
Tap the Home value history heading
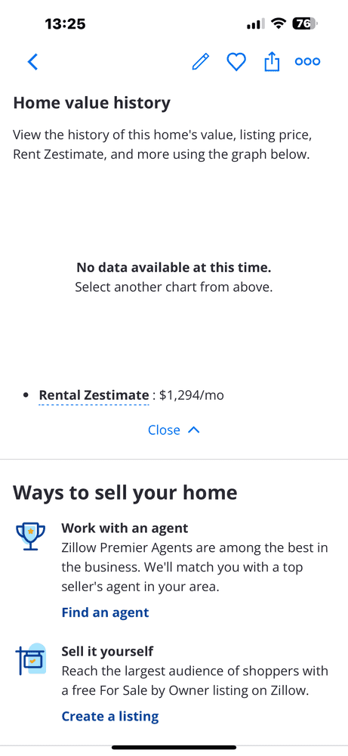click(x=91, y=103)
